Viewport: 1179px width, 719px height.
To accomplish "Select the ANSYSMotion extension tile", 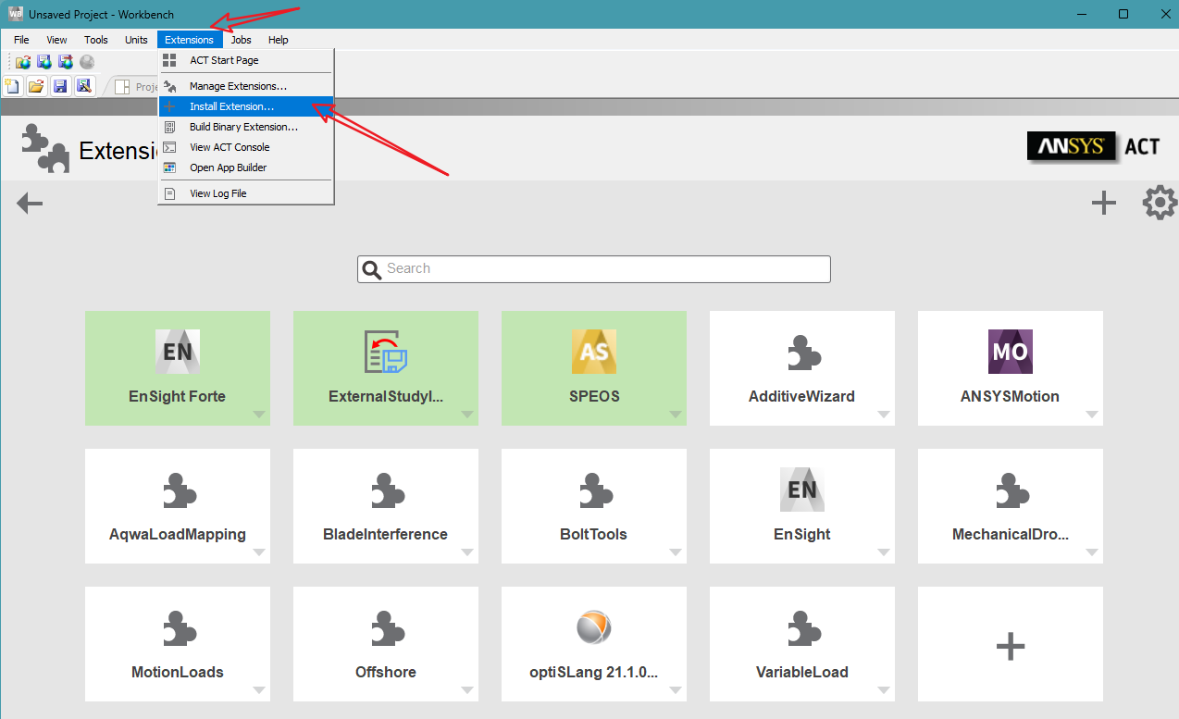I will (x=1010, y=367).
